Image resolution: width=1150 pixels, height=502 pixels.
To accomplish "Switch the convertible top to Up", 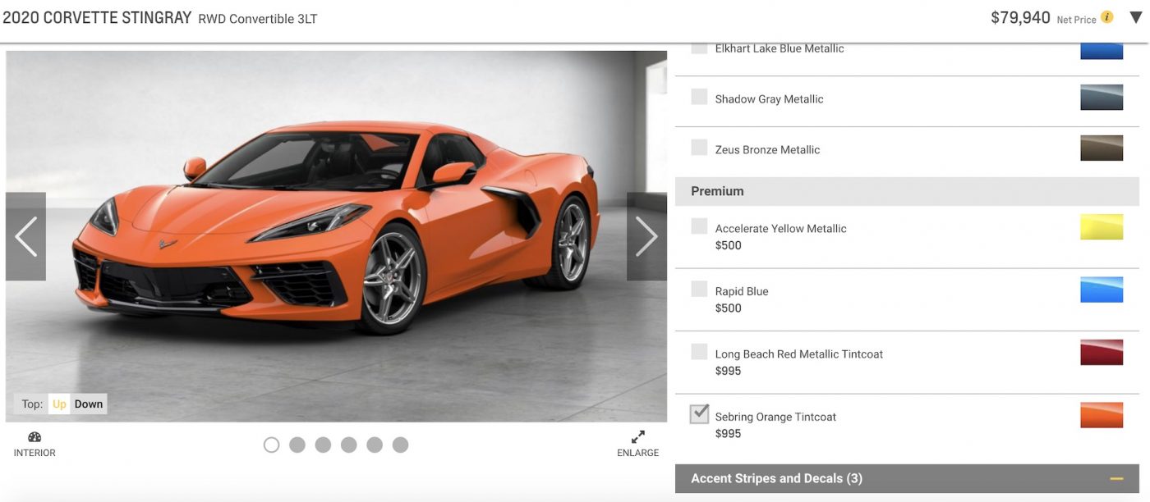I will 59,404.
